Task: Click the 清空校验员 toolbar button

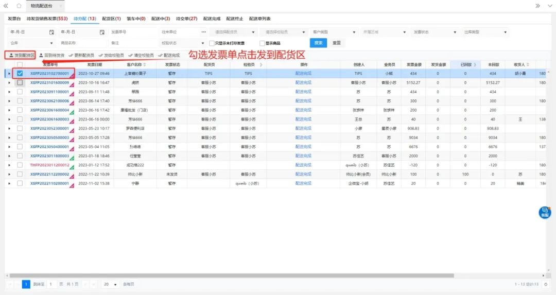Action: [141, 55]
